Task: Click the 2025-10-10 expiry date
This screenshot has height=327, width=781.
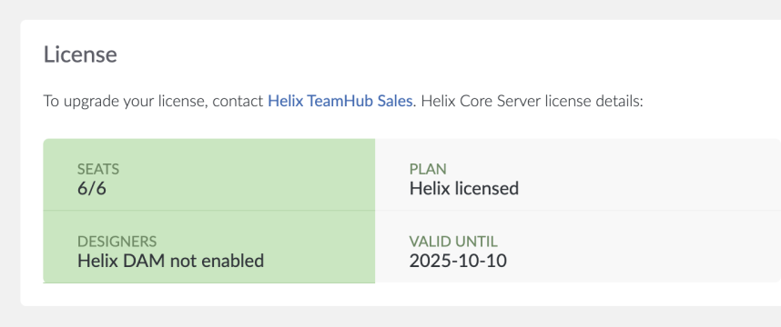Action: pos(458,261)
